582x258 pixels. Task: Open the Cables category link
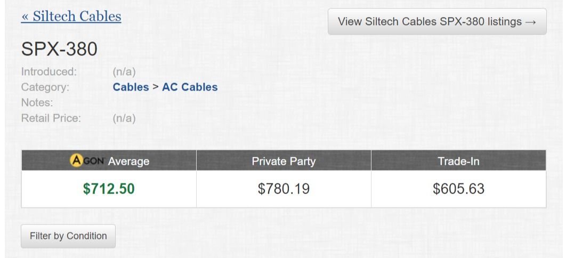click(x=131, y=87)
